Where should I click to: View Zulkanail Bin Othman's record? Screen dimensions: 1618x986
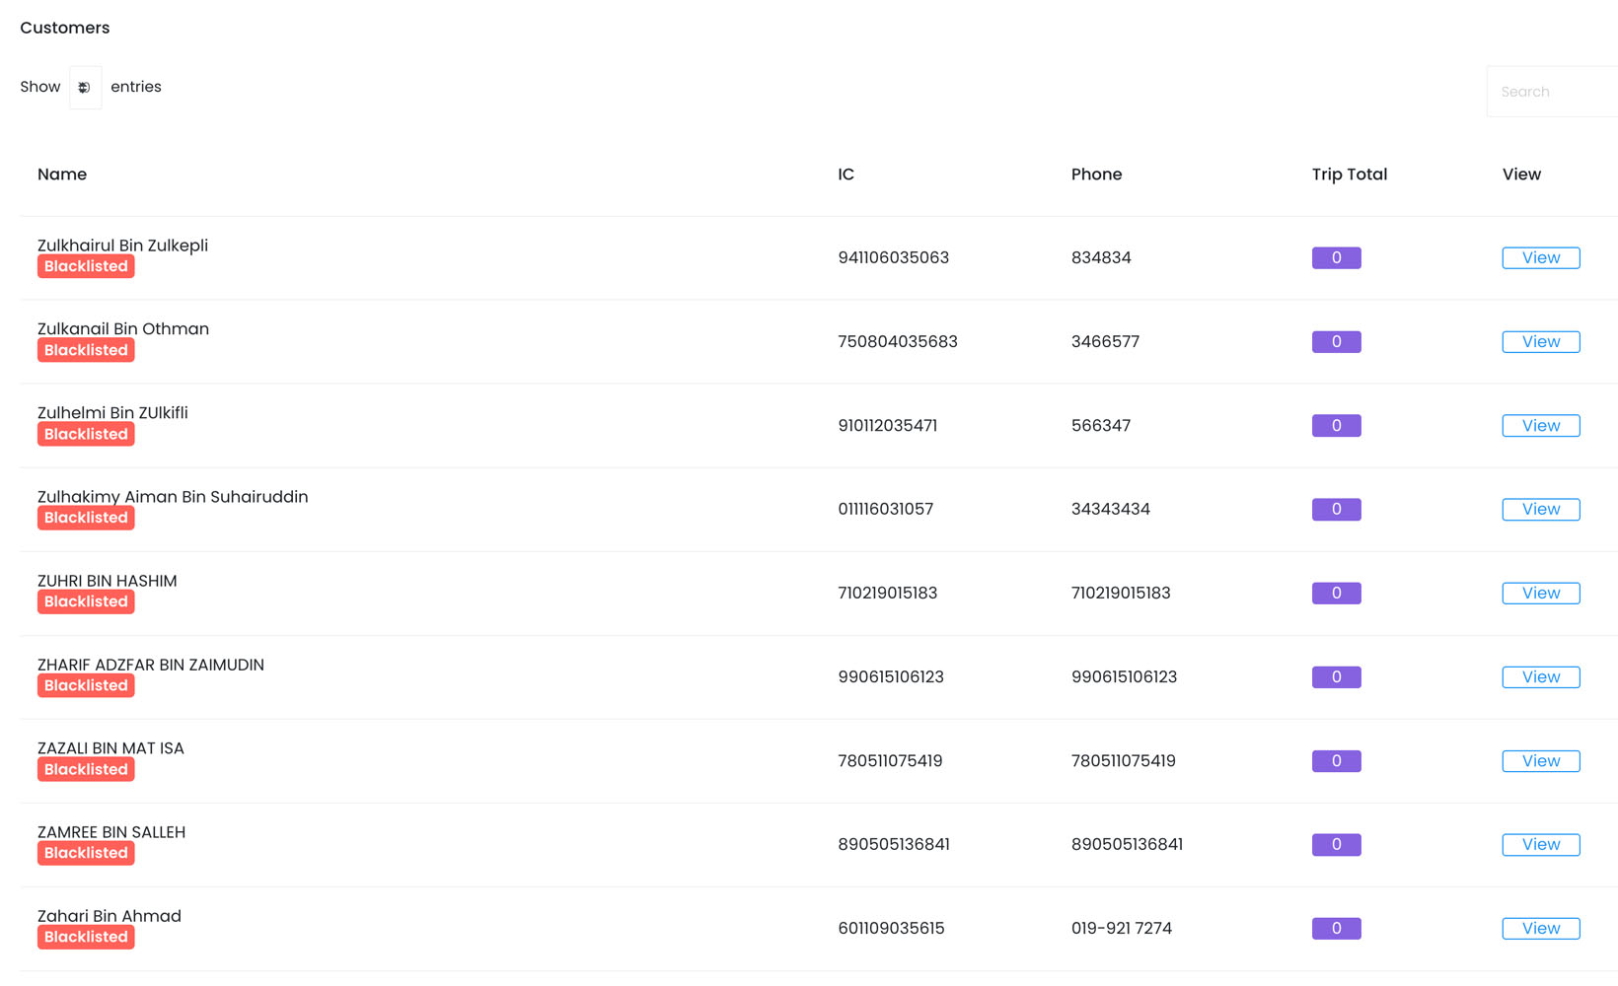(1540, 341)
